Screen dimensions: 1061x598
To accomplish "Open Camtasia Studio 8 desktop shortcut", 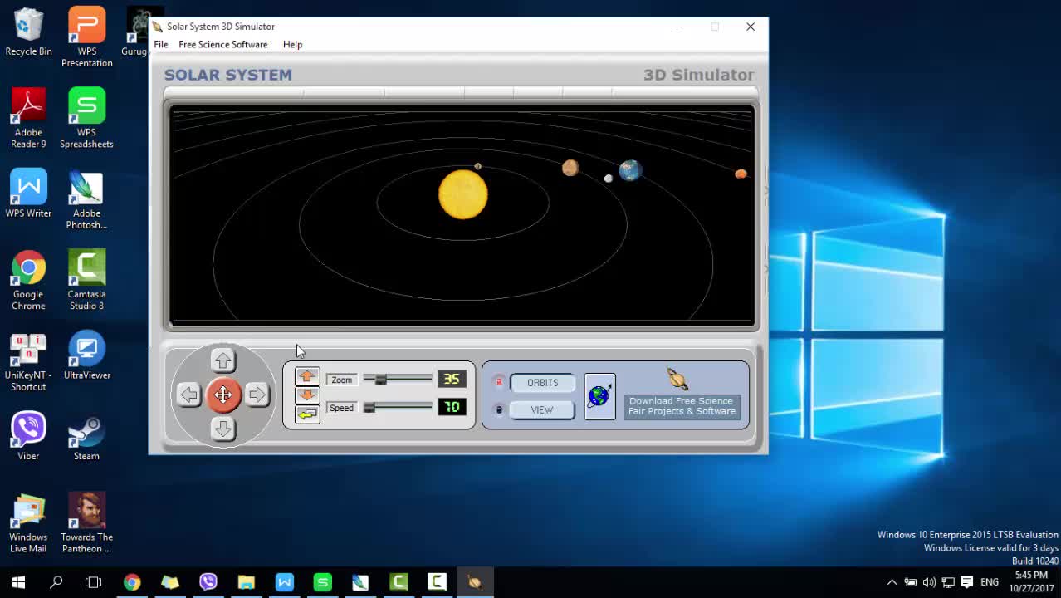I will (x=86, y=280).
